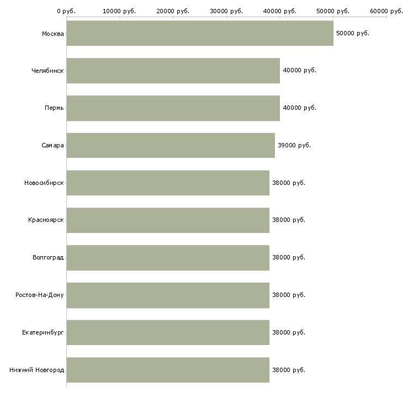Select the Ростов-На-Дону bar
Viewport: 403px width, 403px height.
pyautogui.click(x=168, y=295)
